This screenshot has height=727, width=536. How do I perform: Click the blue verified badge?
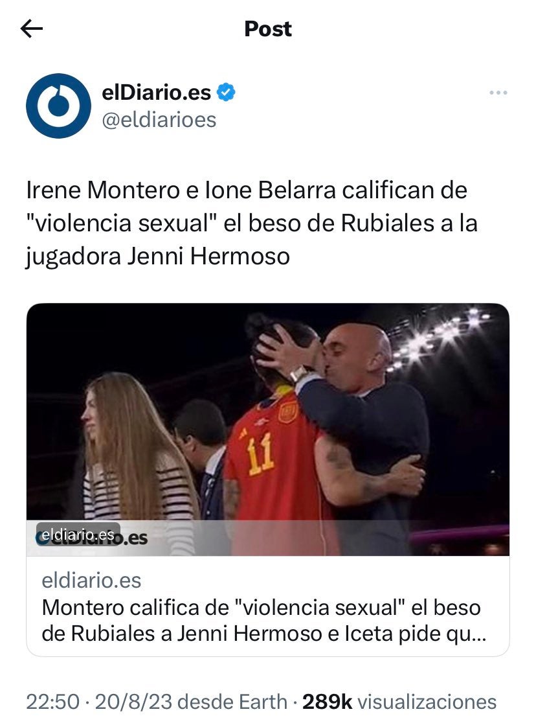[x=227, y=92]
